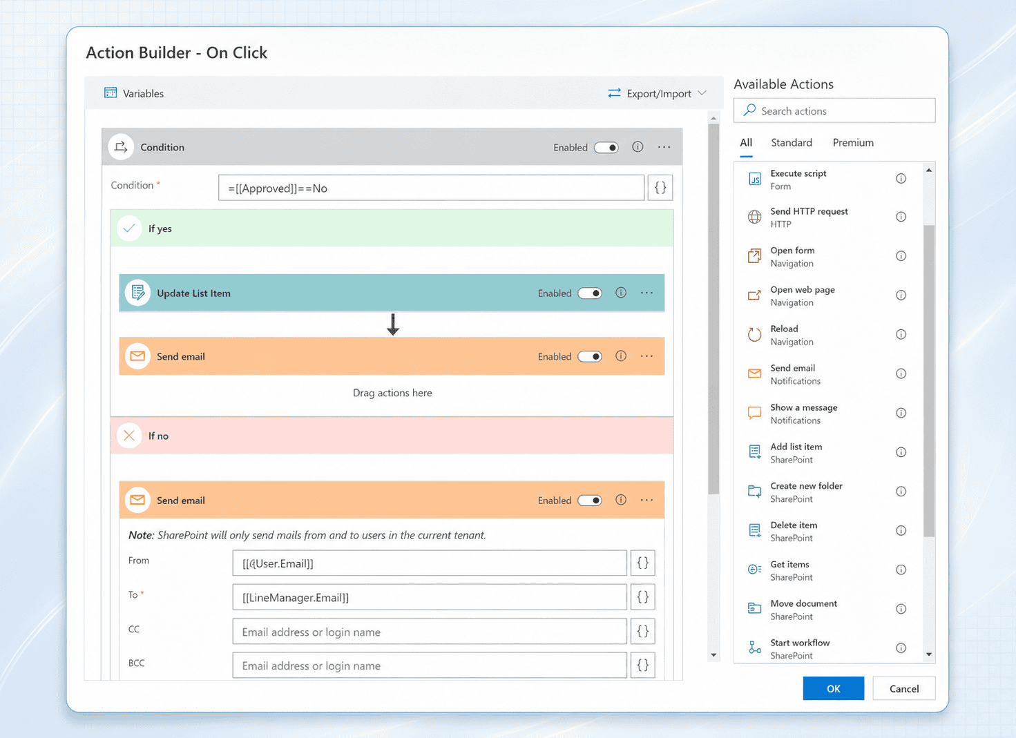Image resolution: width=1016 pixels, height=738 pixels.
Task: Toggle Enabled switch on Update List Item
Action: tap(590, 293)
